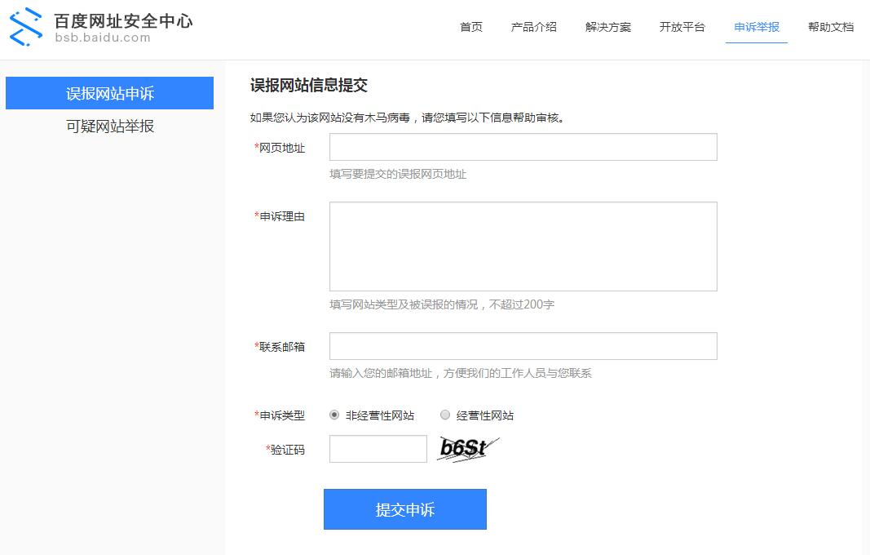Open the 首页 navigation item

471,27
